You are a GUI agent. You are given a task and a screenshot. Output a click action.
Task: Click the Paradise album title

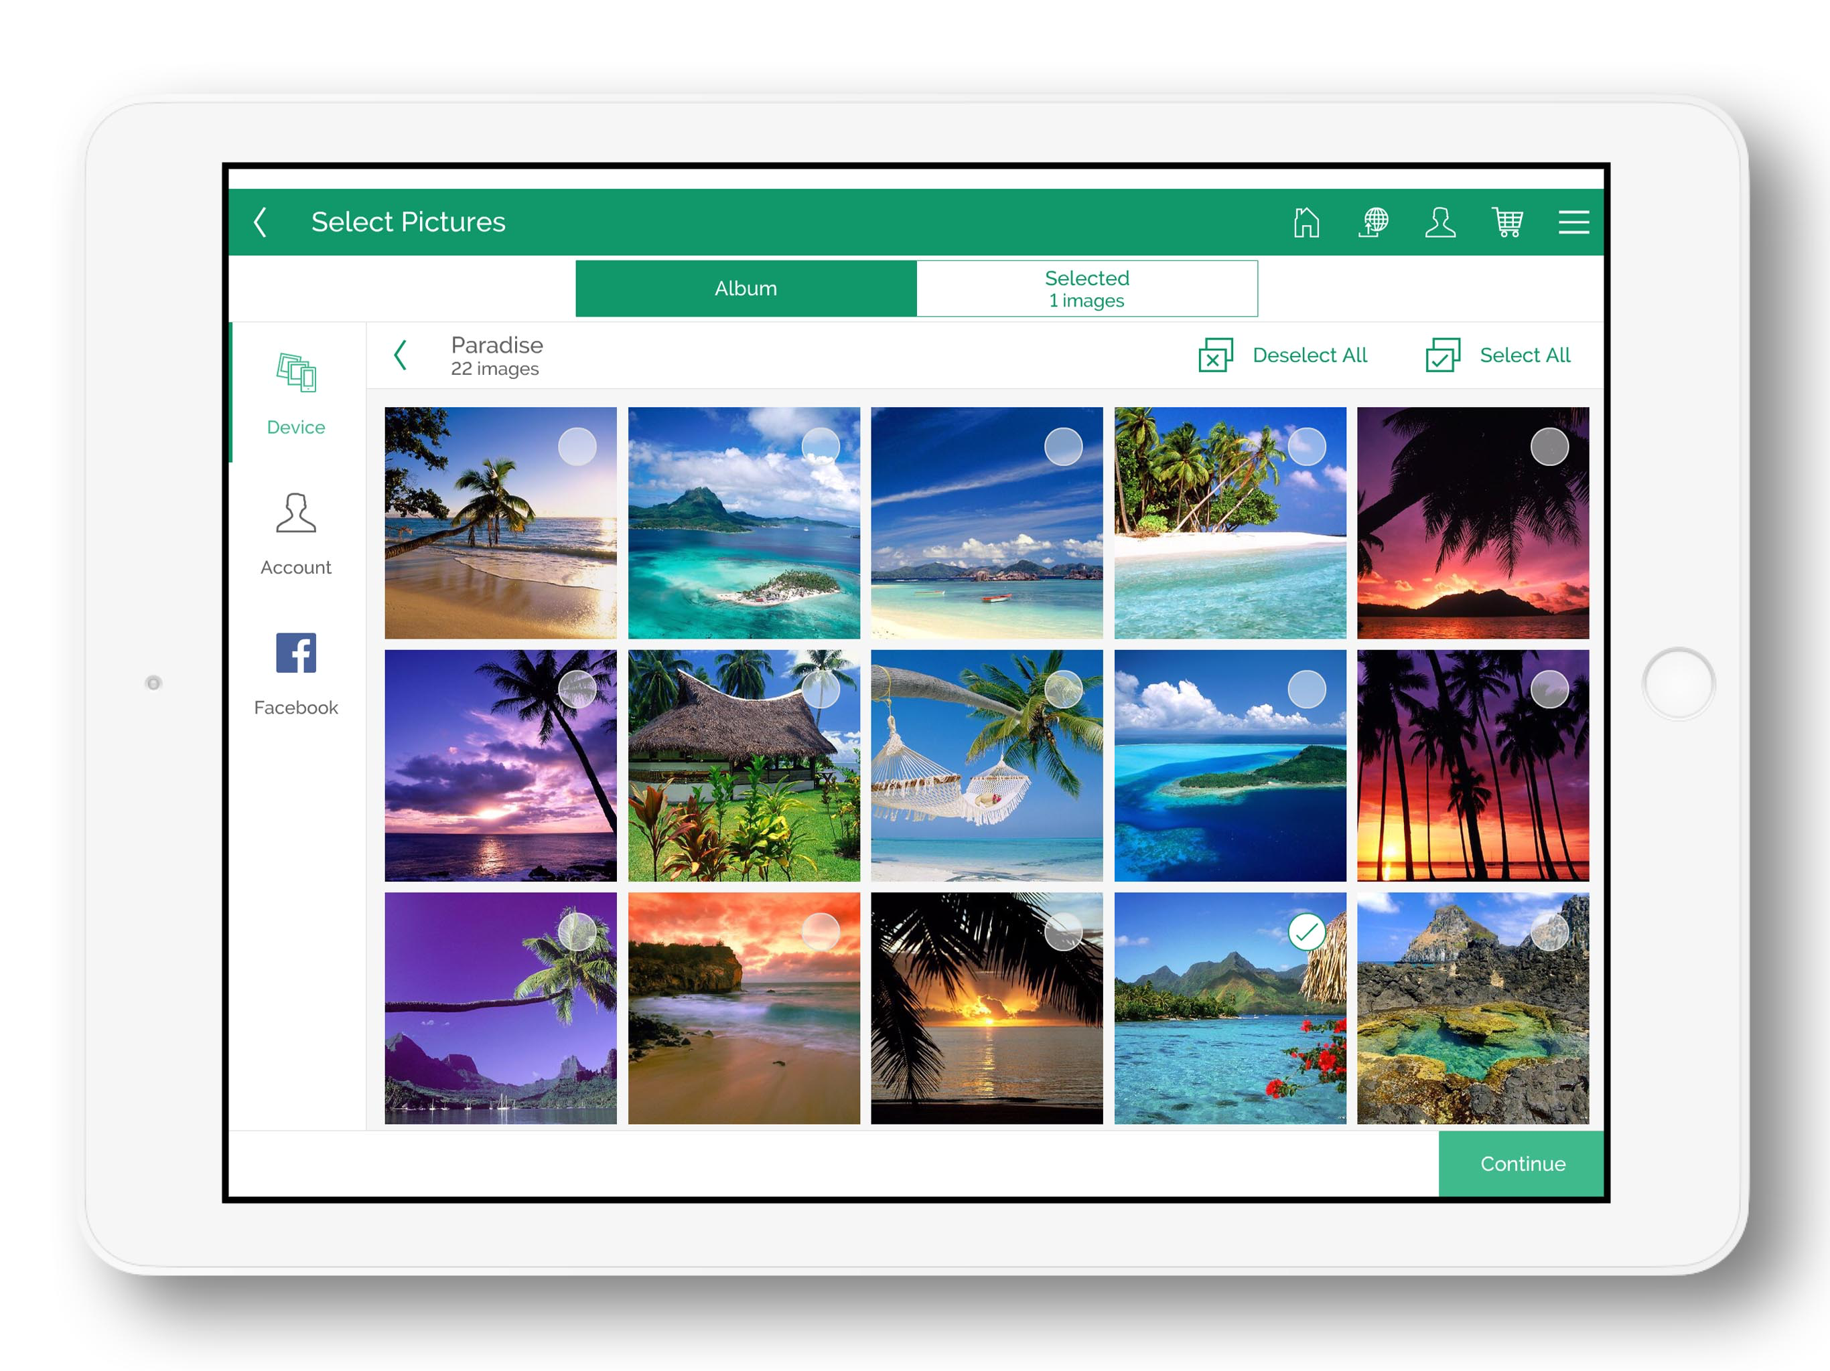point(496,345)
